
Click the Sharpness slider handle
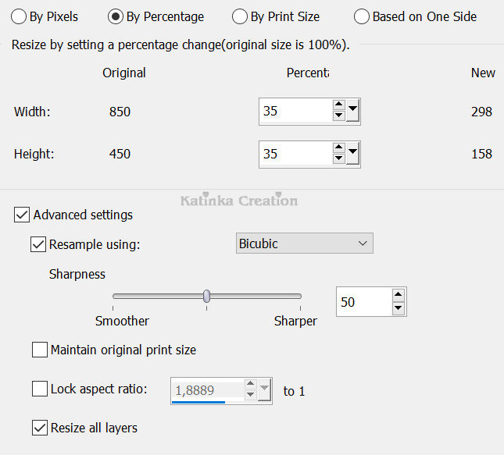point(207,296)
